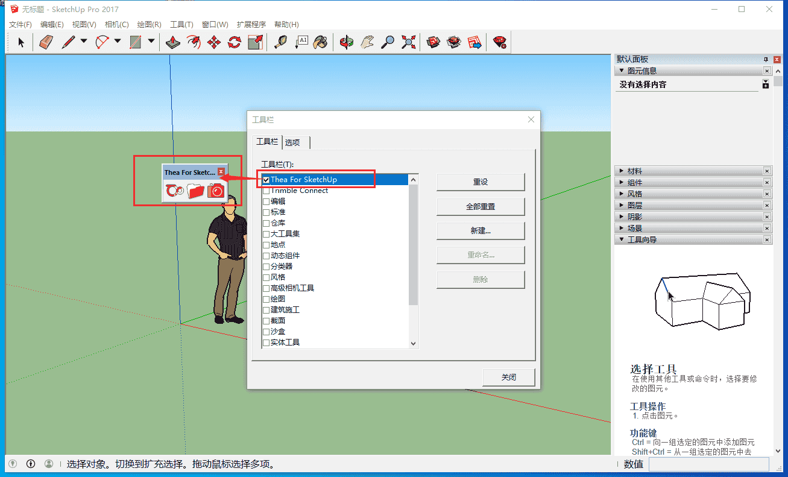This screenshot has width=788, height=477.
Task: Check the 风格 toolbar checkbox
Action: (266, 277)
